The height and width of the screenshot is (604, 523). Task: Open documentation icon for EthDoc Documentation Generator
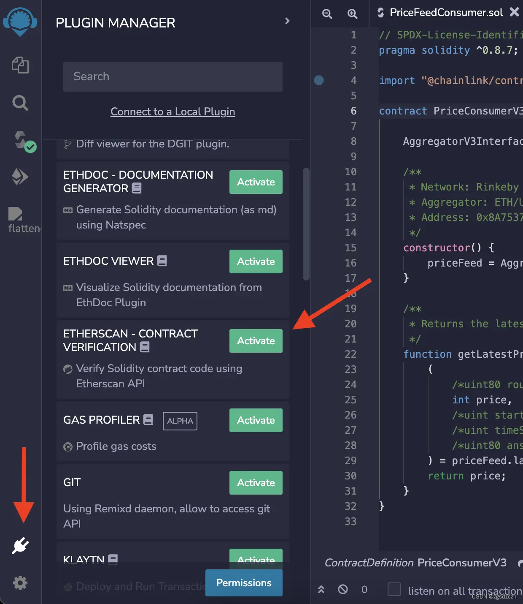(137, 188)
